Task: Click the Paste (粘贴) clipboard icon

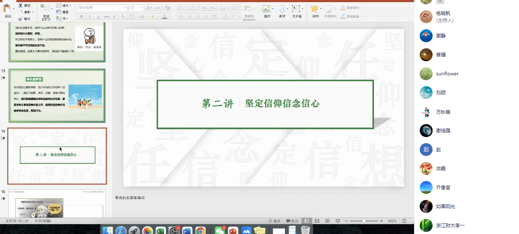Action: click(7, 9)
